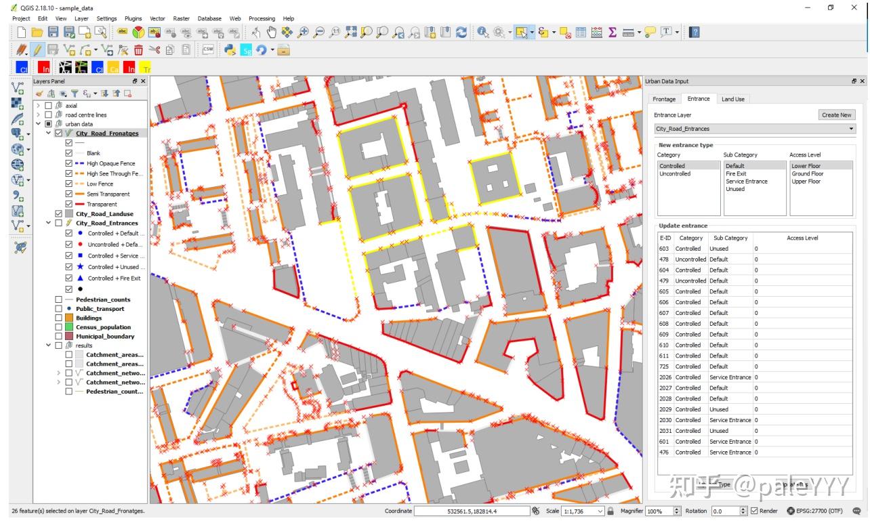Click the Zoom In magnifier tool
This screenshot has height=525, width=870.
pyautogui.click(x=303, y=32)
